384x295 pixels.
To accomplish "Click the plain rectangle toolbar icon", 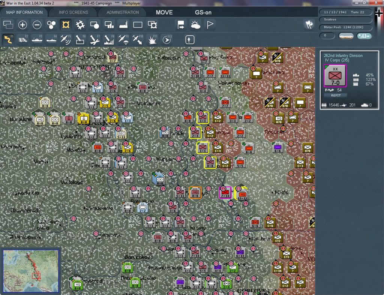I will pos(138,25).
